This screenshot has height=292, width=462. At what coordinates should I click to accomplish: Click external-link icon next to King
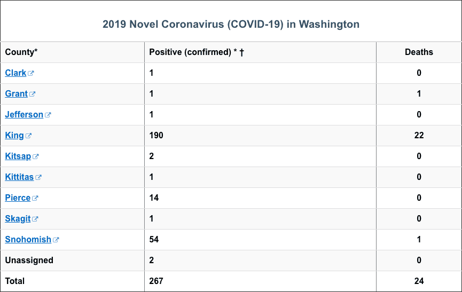point(28,136)
